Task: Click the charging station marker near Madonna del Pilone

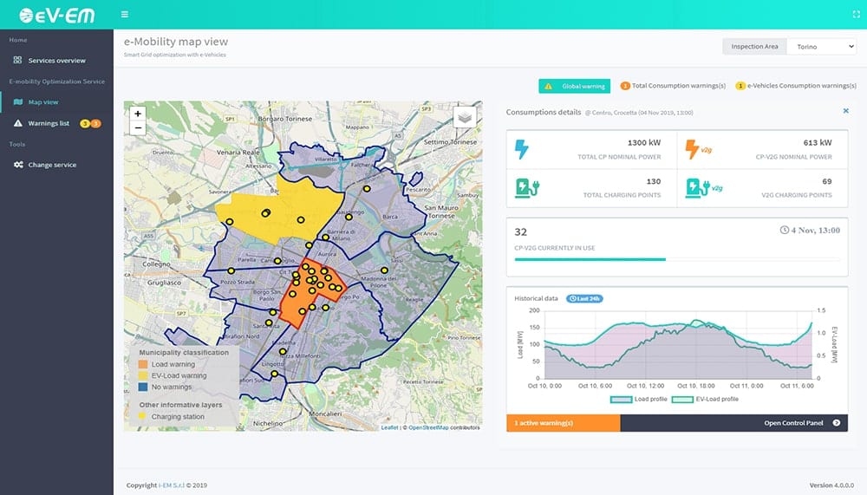Action: click(384, 270)
